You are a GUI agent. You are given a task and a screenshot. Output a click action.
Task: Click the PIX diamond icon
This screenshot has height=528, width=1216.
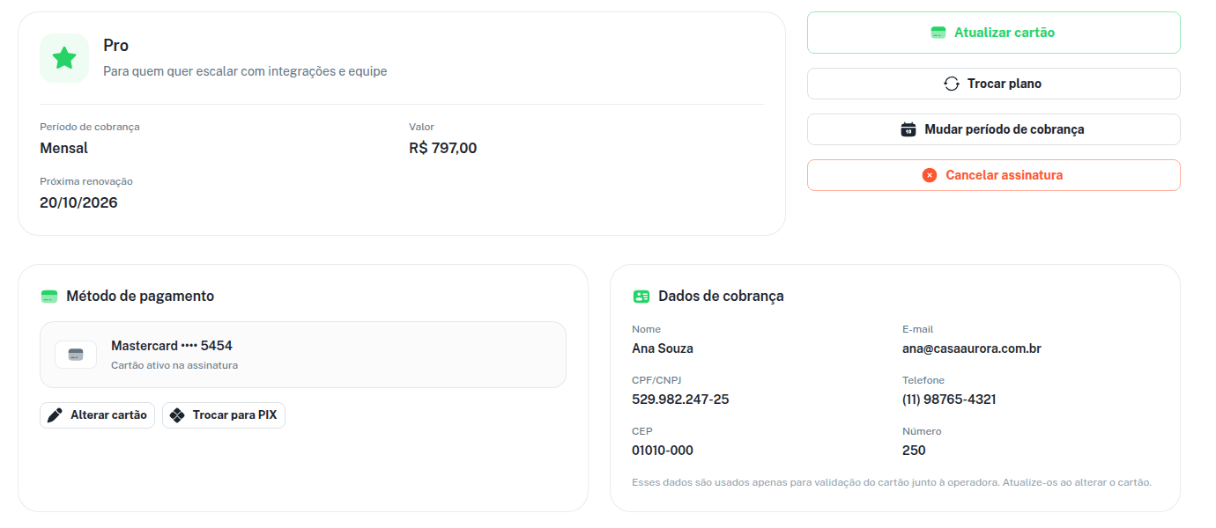(x=177, y=415)
